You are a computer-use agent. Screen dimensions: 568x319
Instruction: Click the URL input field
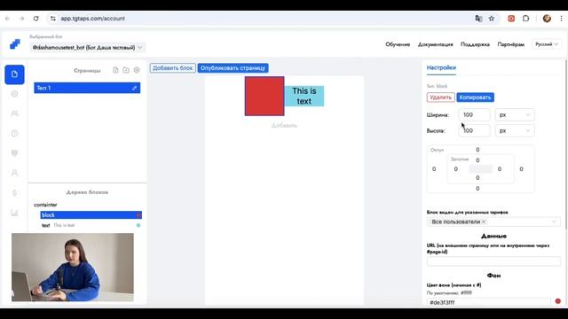493,261
